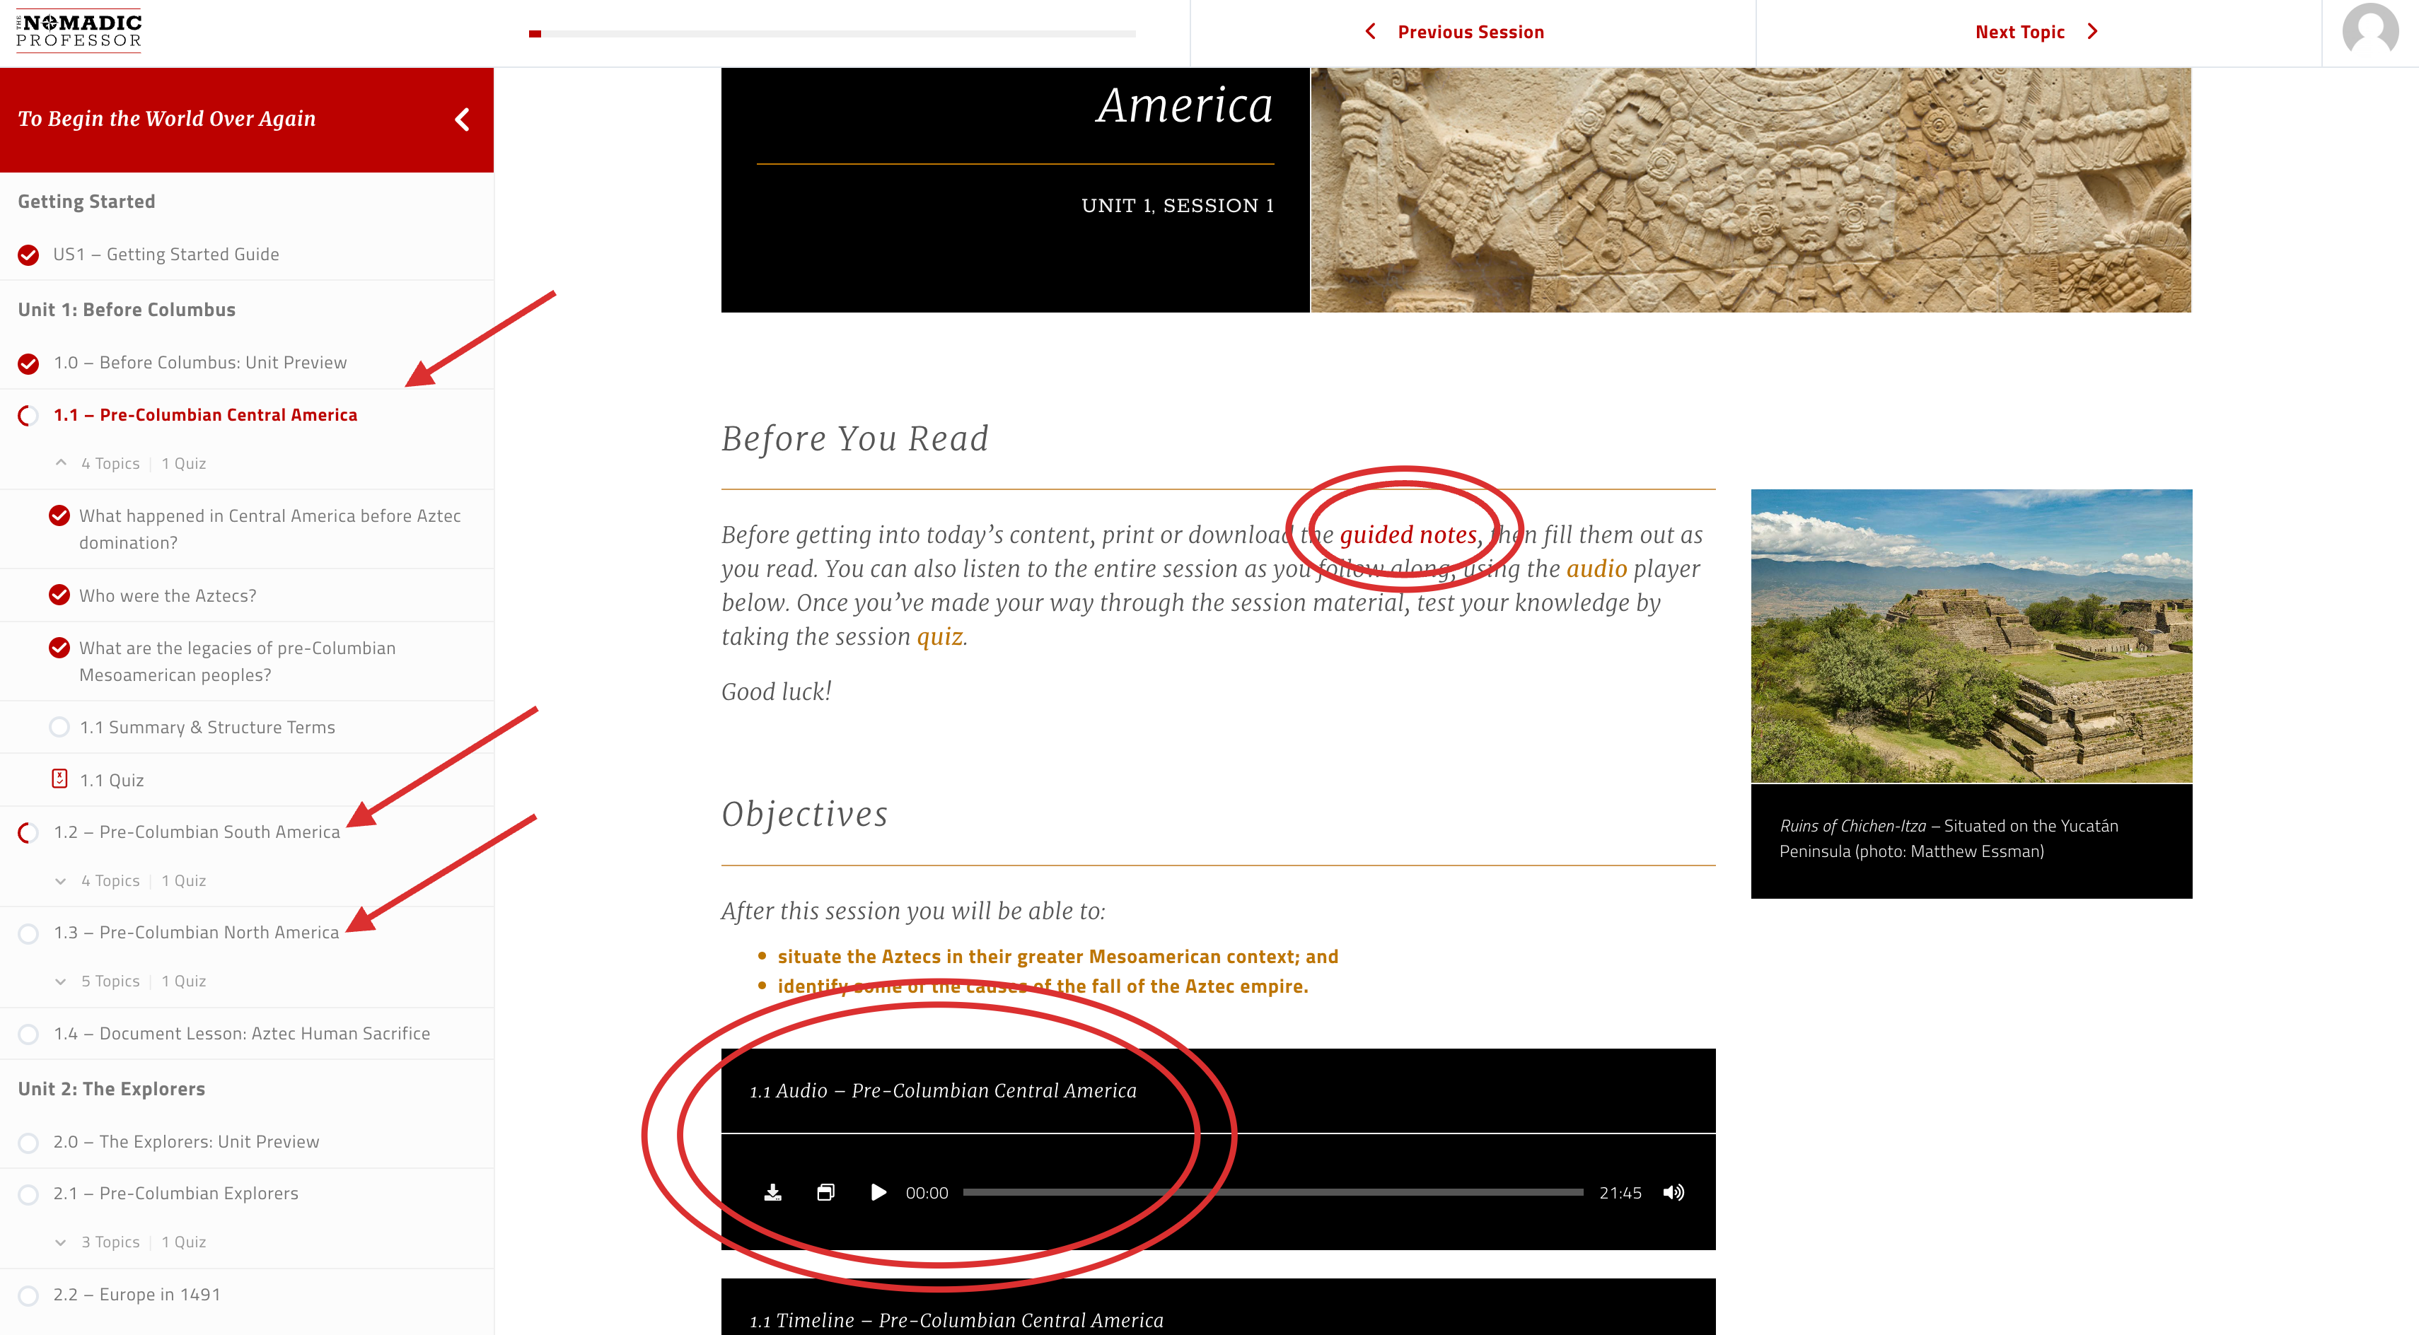The image size is (2419, 1335).
Task: Click the course progress bar at top
Action: coord(832,34)
